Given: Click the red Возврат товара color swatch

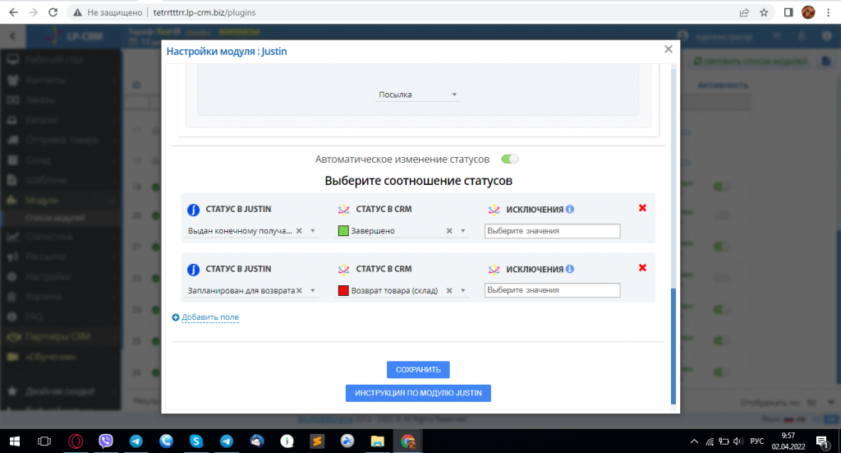Looking at the screenshot, I should [x=343, y=290].
